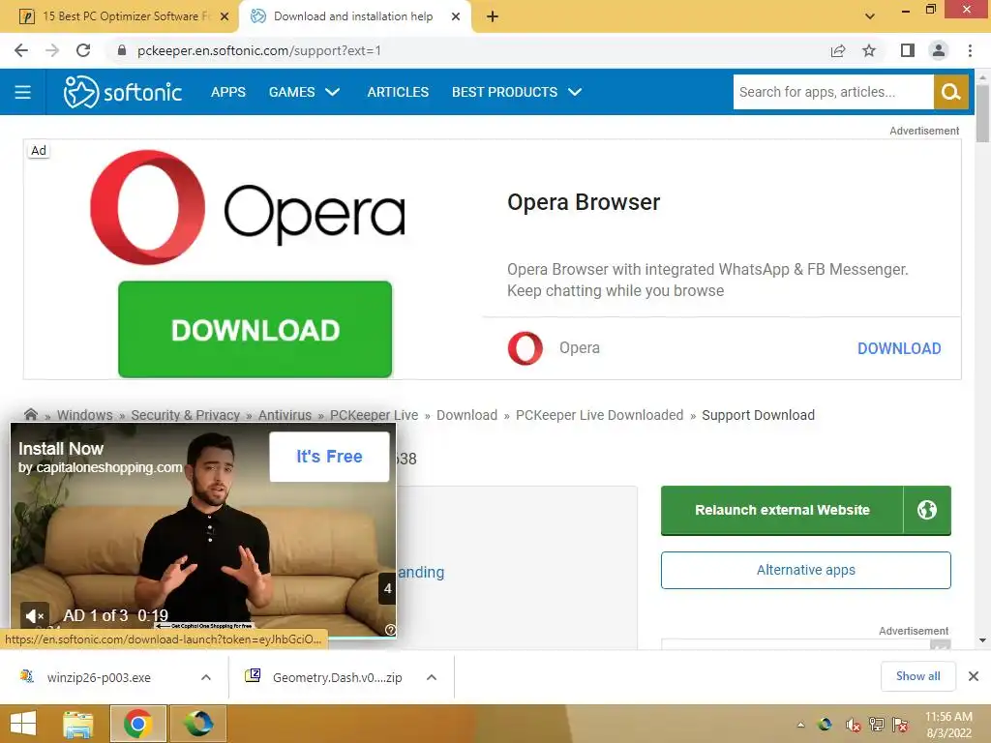Open PCKeeper Live Downloaded breadcrumb
The height and width of the screenshot is (743, 991).
click(x=599, y=415)
